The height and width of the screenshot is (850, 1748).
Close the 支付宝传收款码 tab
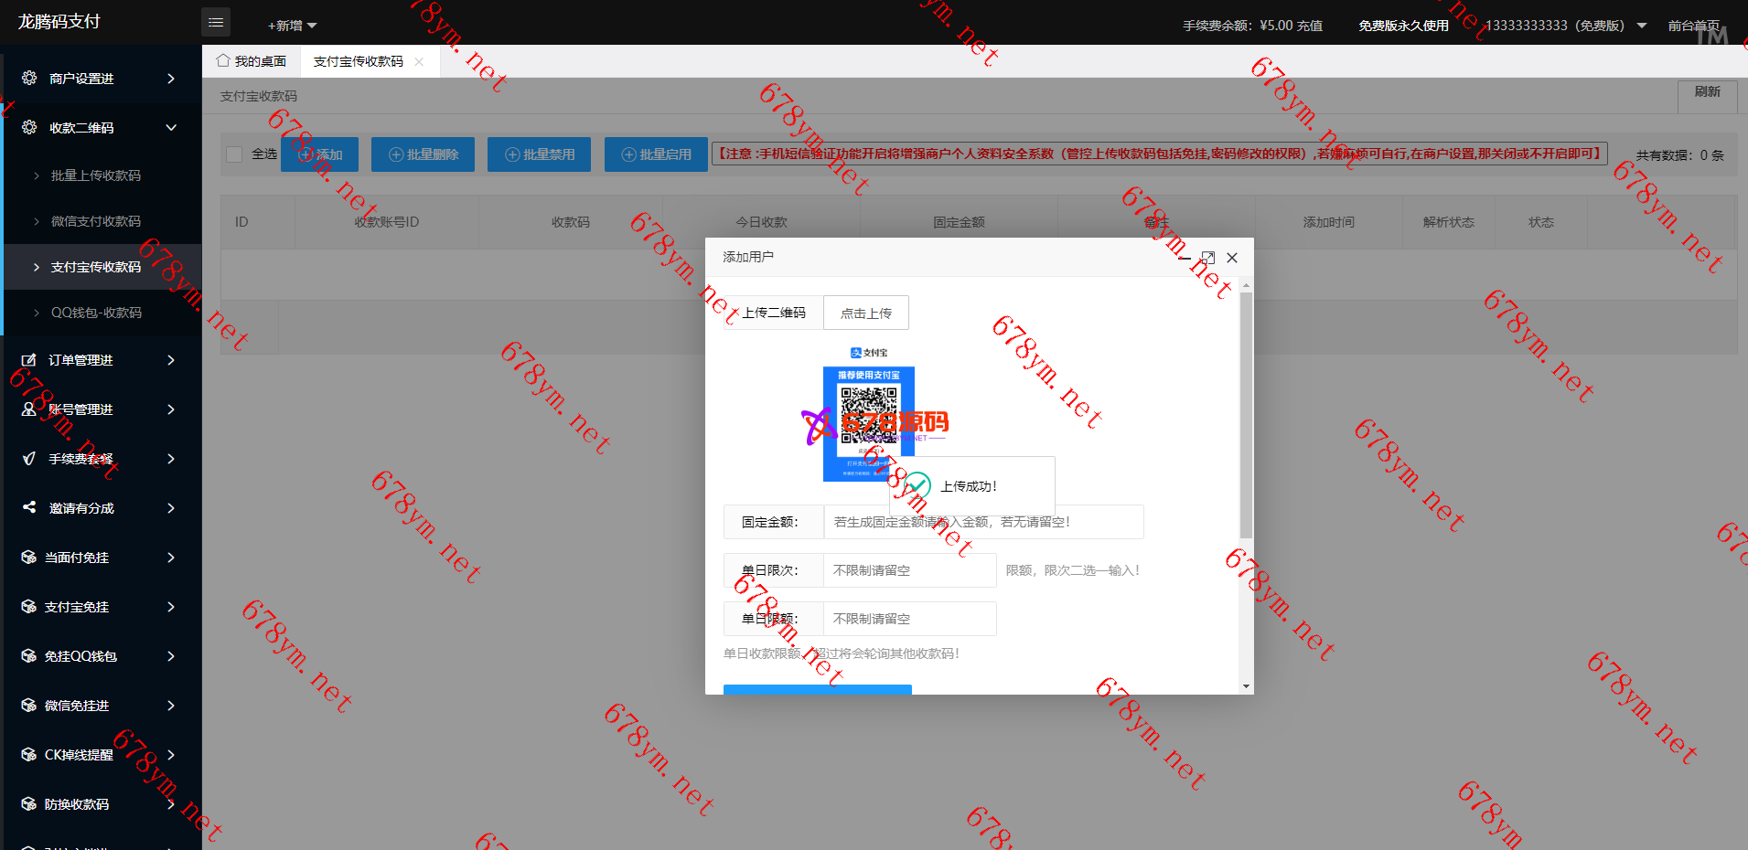(419, 62)
